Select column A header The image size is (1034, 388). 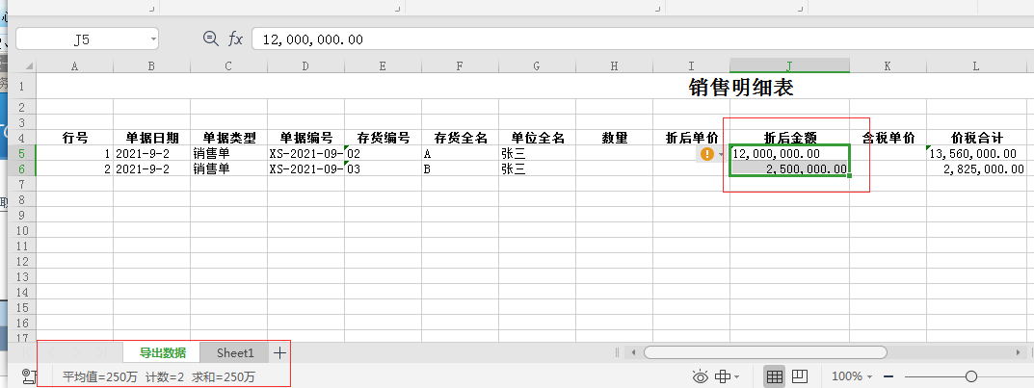click(74, 65)
